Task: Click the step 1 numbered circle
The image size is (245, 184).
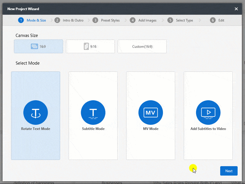Action: click(x=21, y=20)
